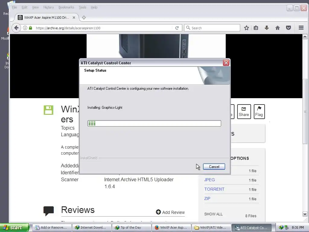
Task: Save to Pocket icon
Action: tap(288, 28)
